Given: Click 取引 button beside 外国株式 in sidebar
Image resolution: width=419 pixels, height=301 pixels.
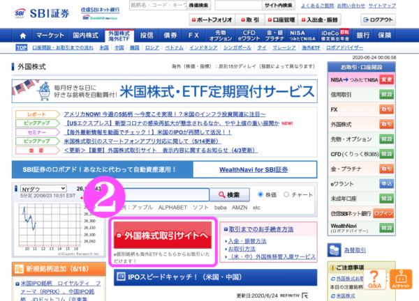Looking at the screenshot, I should (386, 125).
